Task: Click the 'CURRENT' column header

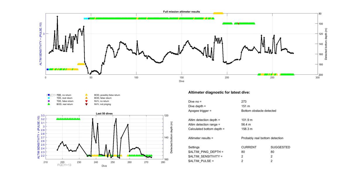Action: [249, 147]
